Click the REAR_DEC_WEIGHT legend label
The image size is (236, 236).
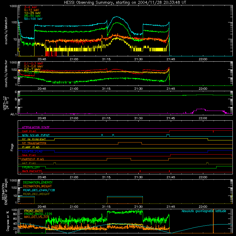[x=36, y=194]
